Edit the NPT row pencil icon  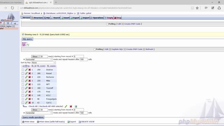pos(26,84)
